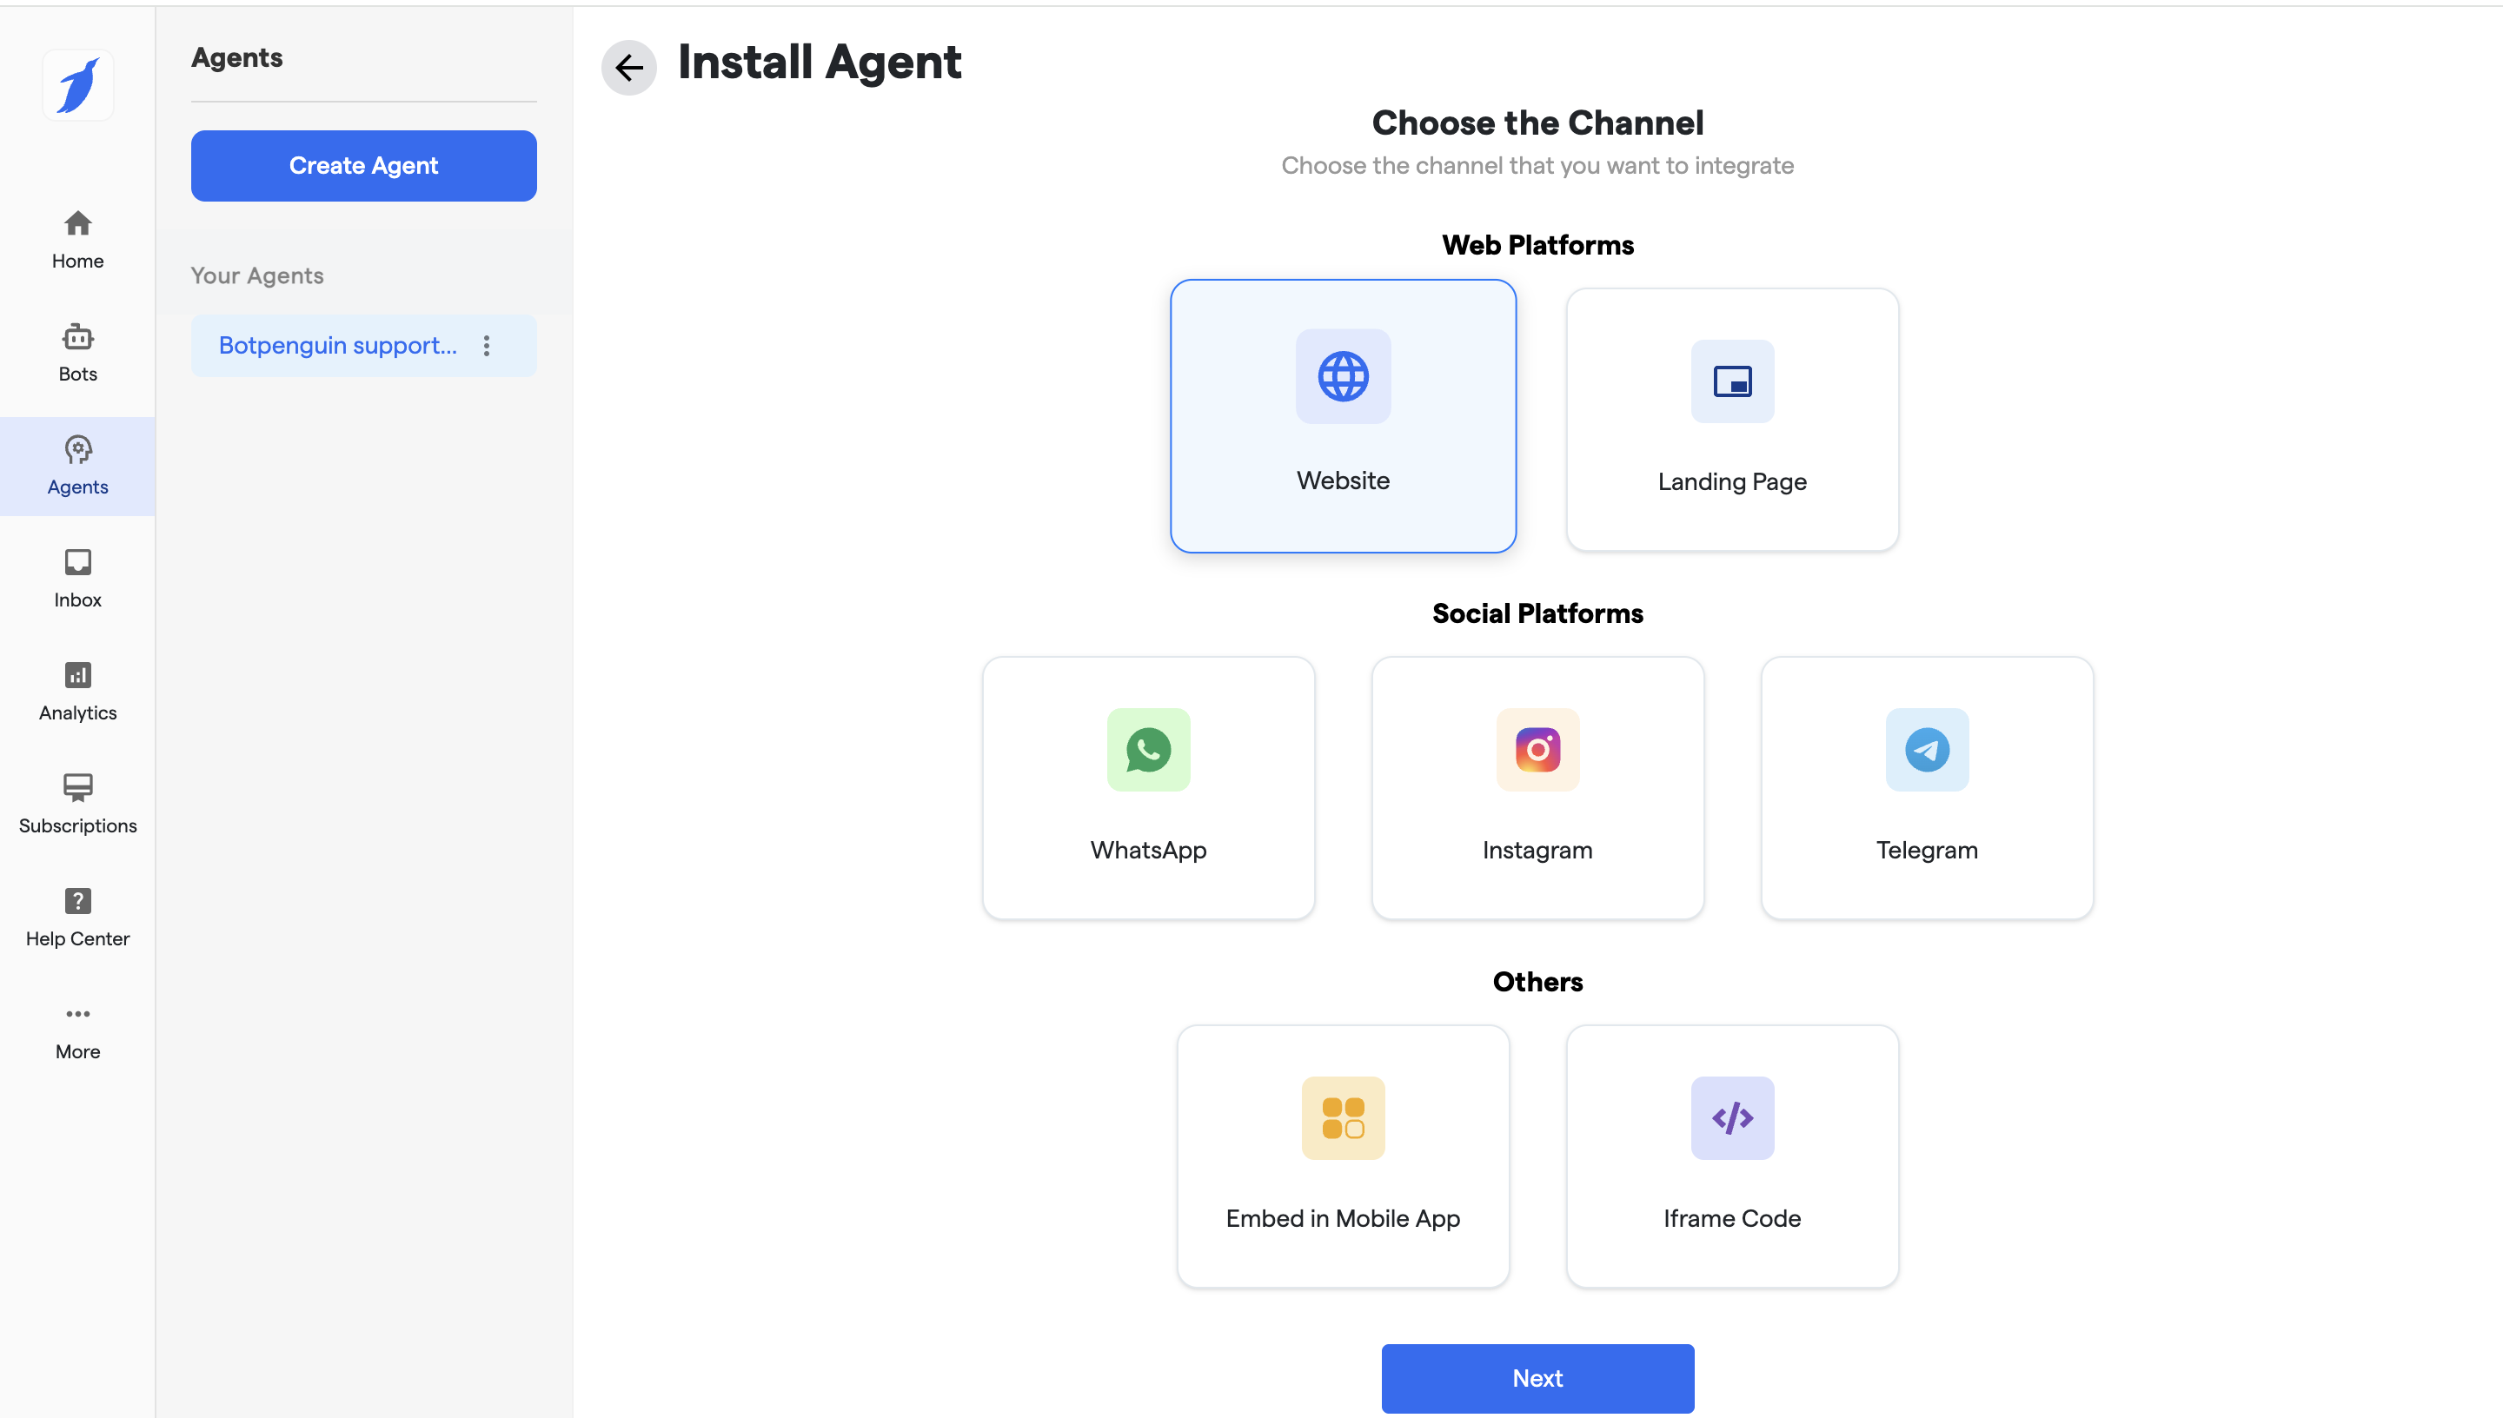The width and height of the screenshot is (2503, 1418).
Task: Pick the Iframe Code icon
Action: (1731, 1118)
